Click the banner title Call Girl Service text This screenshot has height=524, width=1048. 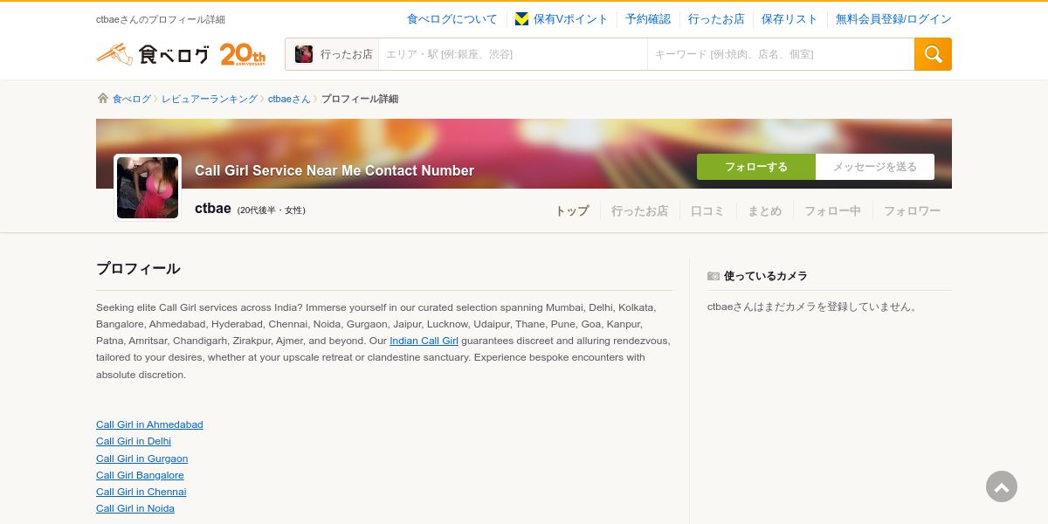coord(334,170)
